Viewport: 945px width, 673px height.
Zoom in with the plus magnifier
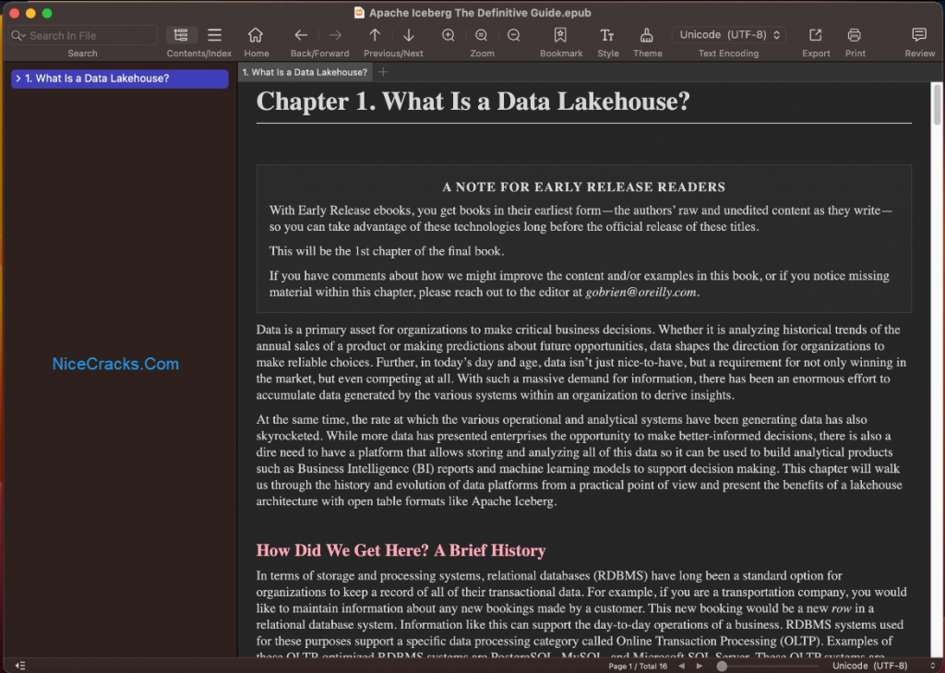coord(449,35)
